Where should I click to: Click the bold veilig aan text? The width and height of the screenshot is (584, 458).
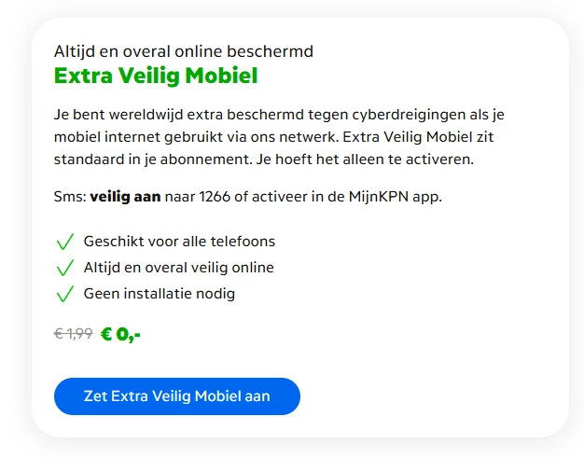(125, 196)
